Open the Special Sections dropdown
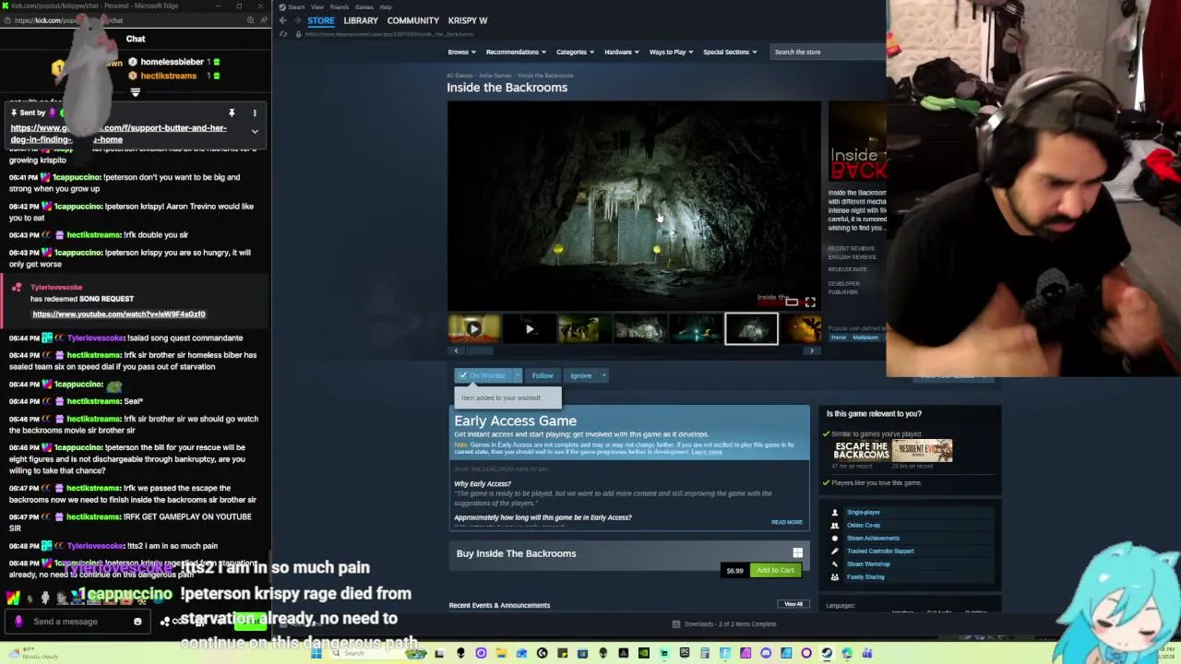 (x=730, y=52)
